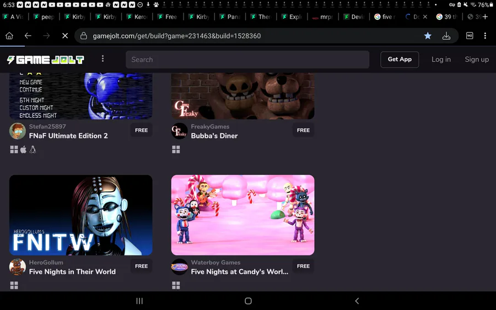Image resolution: width=496 pixels, height=310 pixels.
Task: Open the browser downloads icon
Action: 446,36
